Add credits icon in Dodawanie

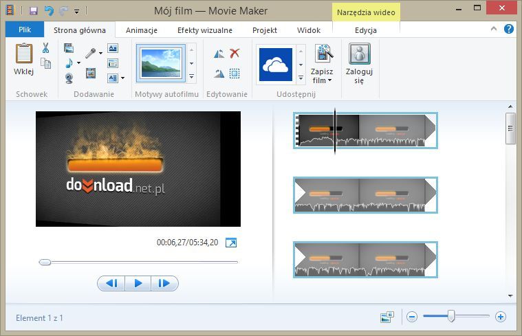(x=113, y=78)
